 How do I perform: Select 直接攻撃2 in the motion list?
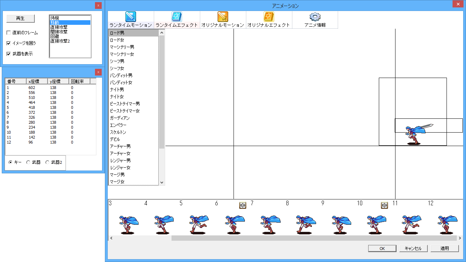pyautogui.click(x=70, y=41)
